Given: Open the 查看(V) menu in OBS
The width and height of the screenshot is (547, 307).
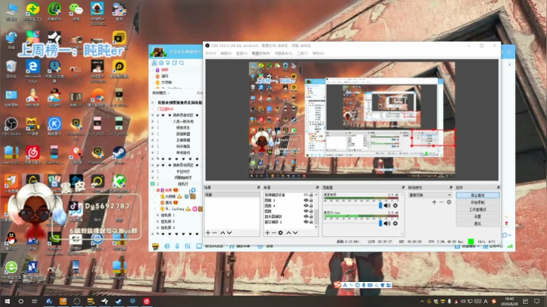Looking at the screenshot, I should pos(242,53).
